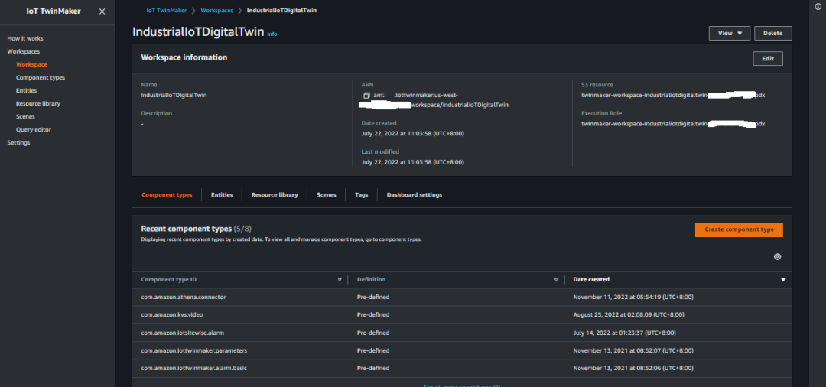Image resolution: width=826 pixels, height=387 pixels.
Task: Click com.amazon.iottwinmaker.alarm.basic row
Action: 462,368
